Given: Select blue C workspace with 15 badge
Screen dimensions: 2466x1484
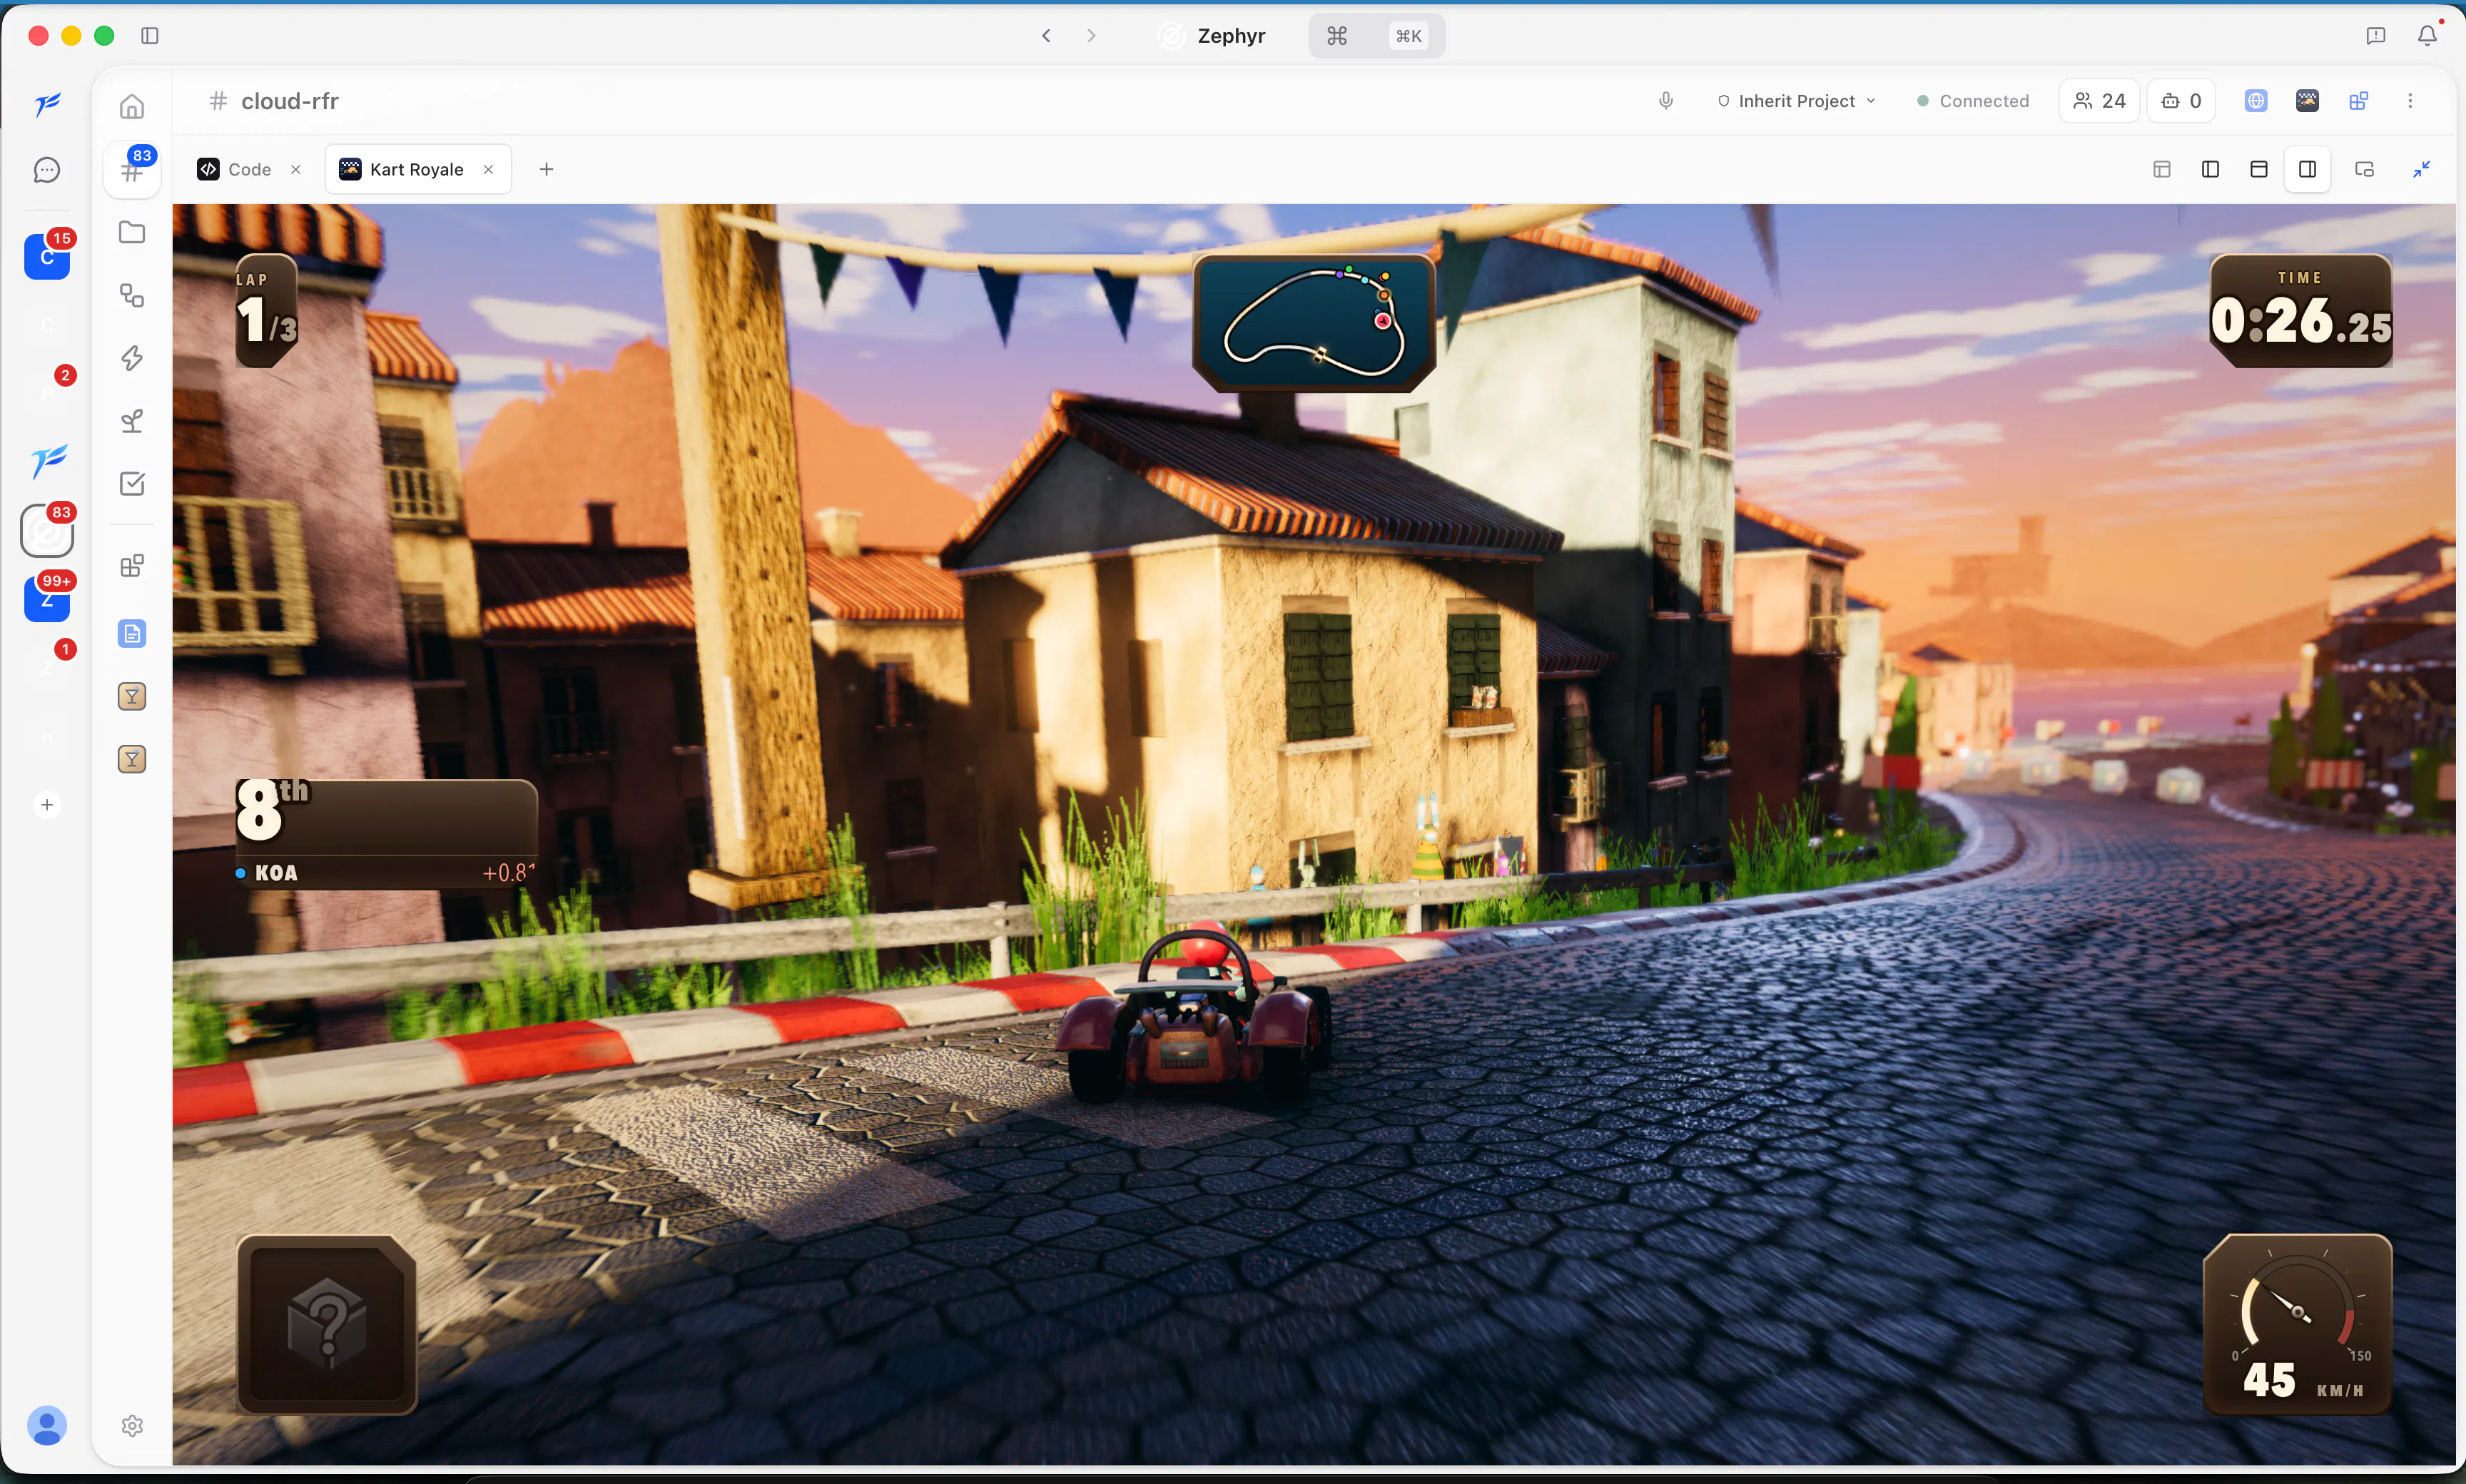Looking at the screenshot, I should tap(47, 256).
